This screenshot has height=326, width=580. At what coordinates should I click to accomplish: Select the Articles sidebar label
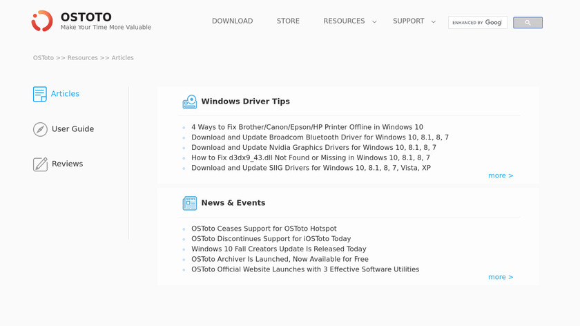pyautogui.click(x=65, y=94)
